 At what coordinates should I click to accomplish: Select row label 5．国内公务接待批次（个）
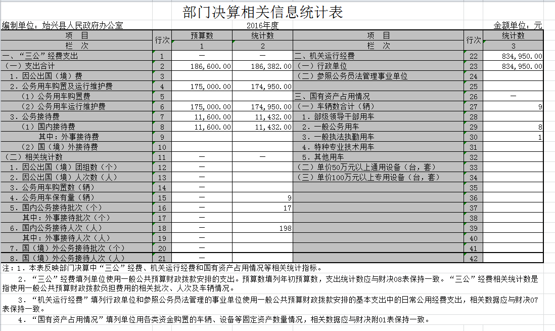tap(56, 208)
